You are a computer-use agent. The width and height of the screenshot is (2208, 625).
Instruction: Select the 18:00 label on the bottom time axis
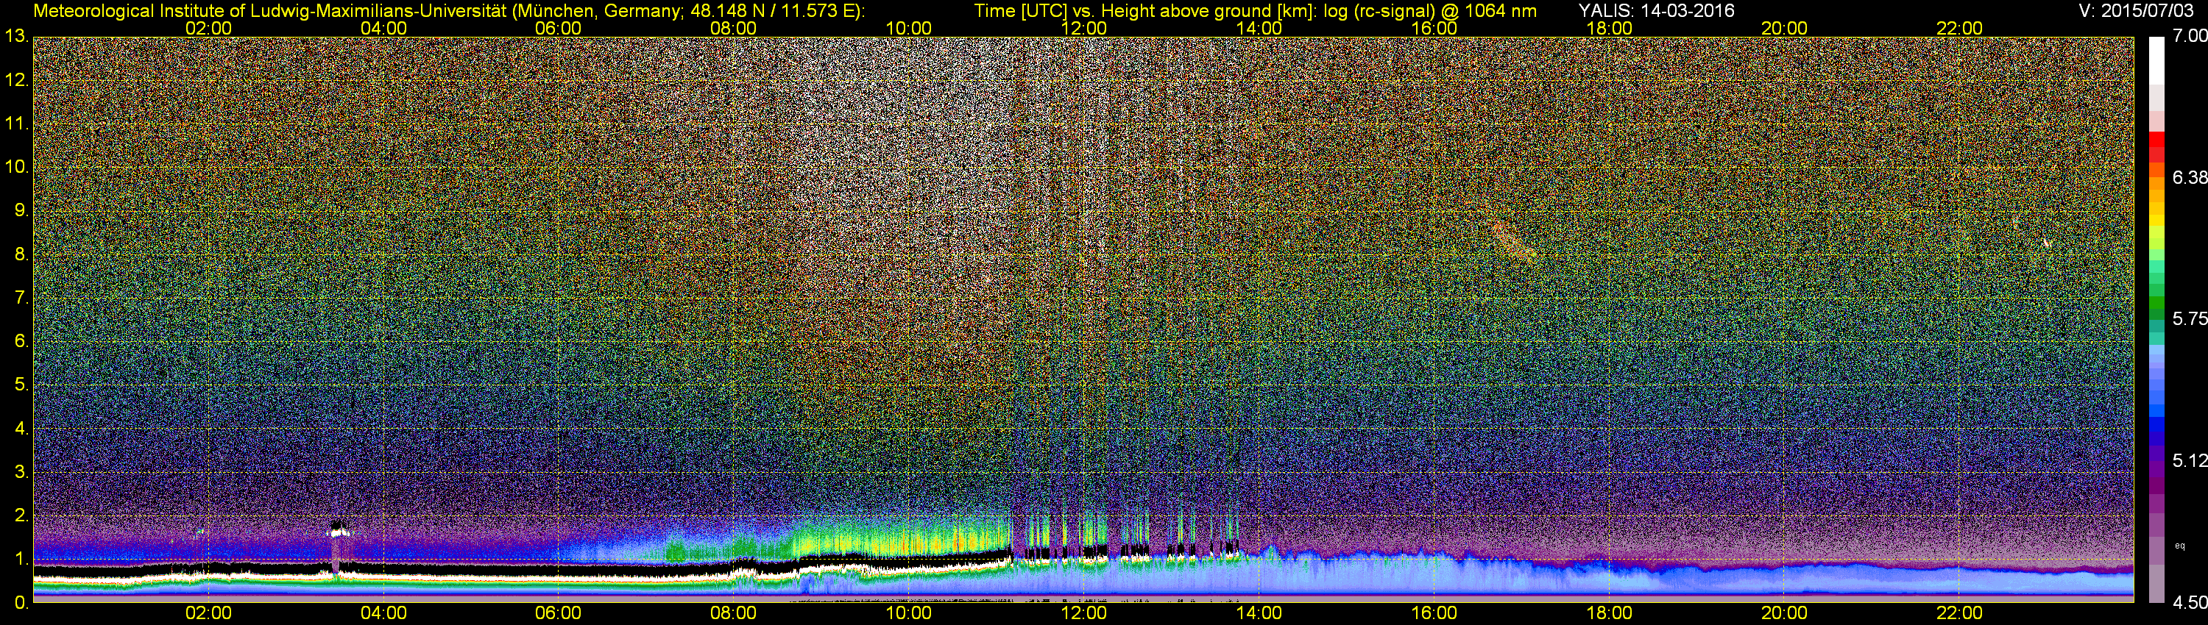click(x=1609, y=613)
